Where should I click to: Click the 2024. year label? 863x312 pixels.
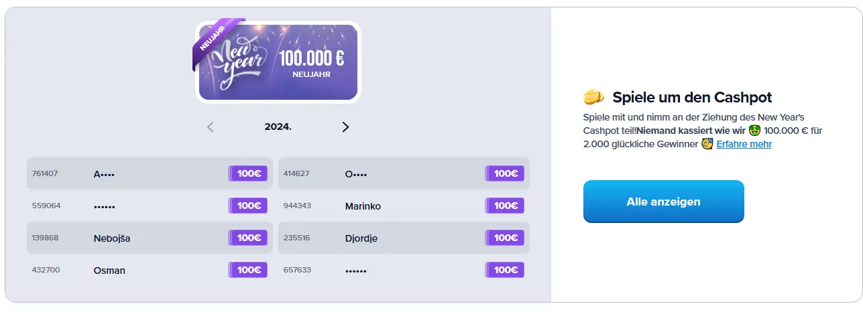278,127
